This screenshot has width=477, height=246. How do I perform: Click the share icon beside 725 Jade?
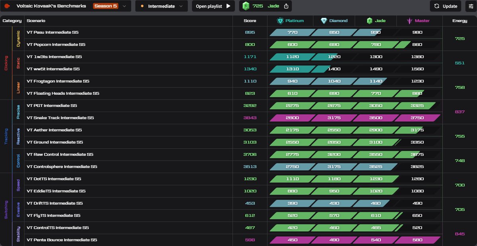point(286,6)
